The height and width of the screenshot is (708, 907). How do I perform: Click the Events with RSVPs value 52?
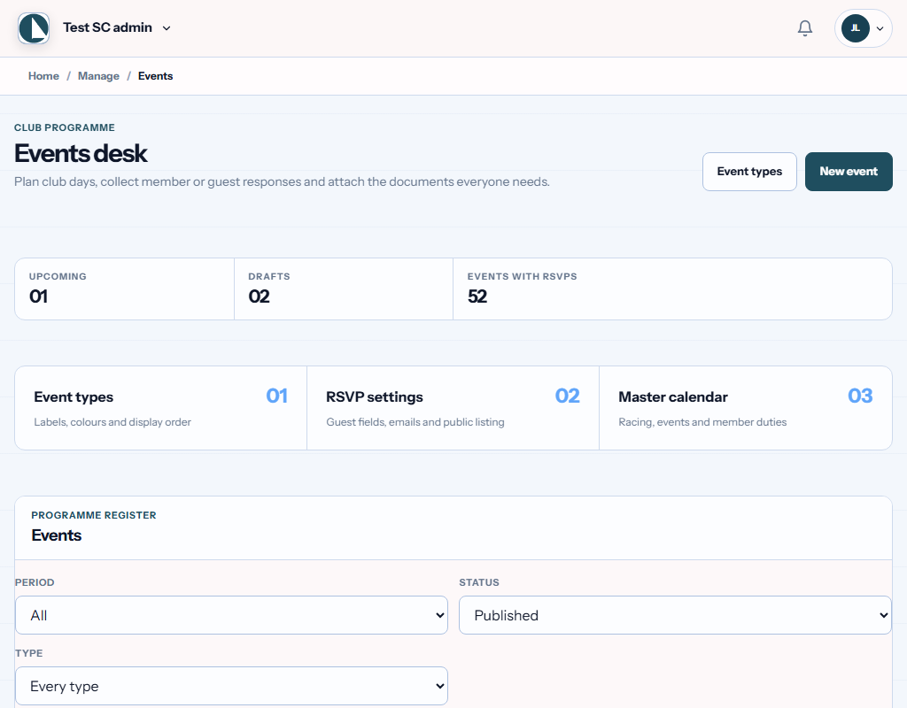(477, 296)
